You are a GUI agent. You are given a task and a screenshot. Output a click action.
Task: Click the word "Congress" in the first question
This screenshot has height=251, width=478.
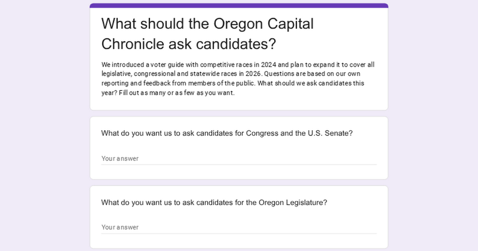[x=262, y=133]
